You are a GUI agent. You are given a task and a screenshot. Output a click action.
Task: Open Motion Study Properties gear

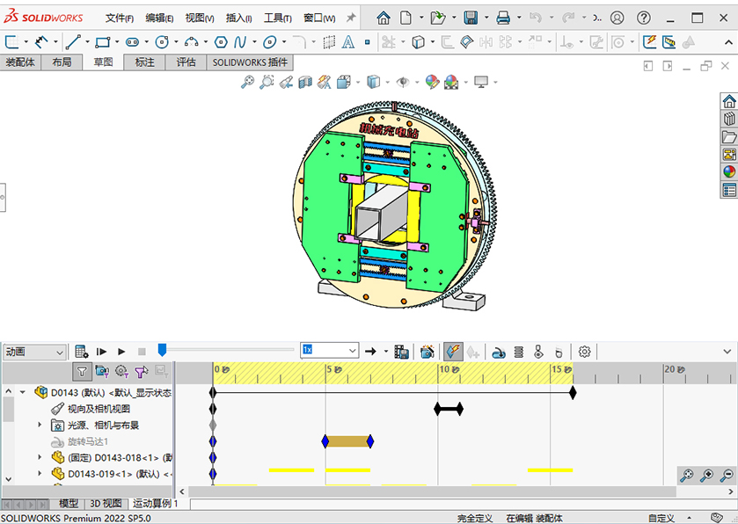[585, 352]
